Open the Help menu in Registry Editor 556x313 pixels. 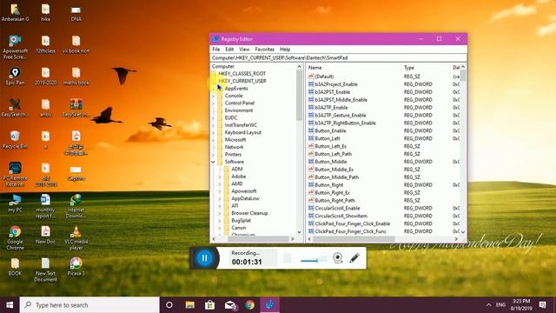pyautogui.click(x=285, y=50)
